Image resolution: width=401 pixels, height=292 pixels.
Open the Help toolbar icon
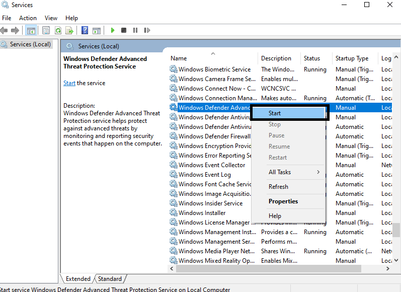coord(85,30)
